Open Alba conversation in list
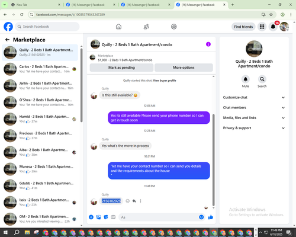Viewport: 296px width, 237px height. [x=40, y=152]
